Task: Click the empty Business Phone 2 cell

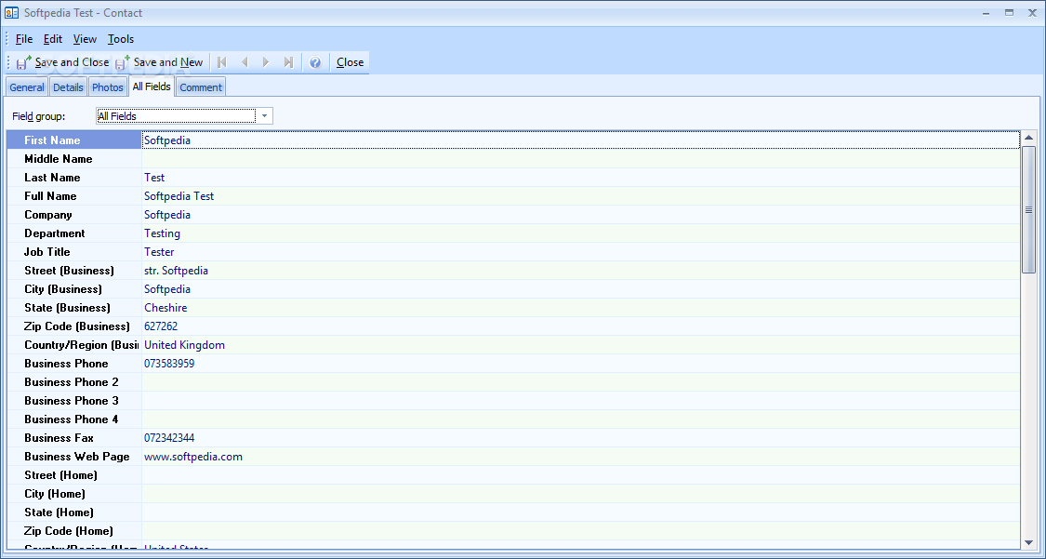Action: [x=580, y=382]
